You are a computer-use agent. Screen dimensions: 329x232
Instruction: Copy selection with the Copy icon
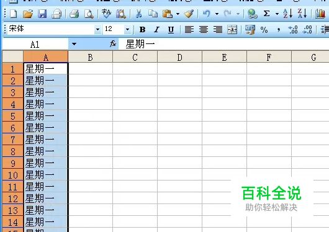tap(153, 14)
